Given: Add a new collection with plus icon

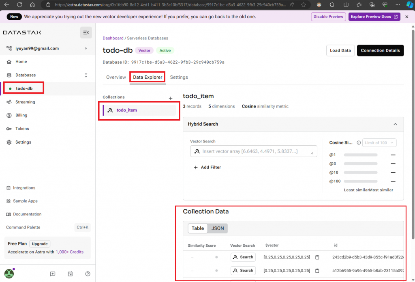Looking at the screenshot, I should [x=171, y=98].
